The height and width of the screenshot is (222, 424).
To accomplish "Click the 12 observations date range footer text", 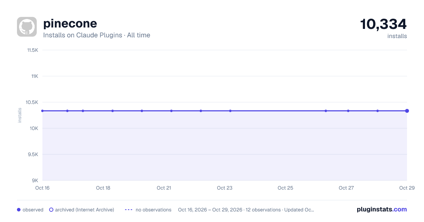I will (x=246, y=210).
